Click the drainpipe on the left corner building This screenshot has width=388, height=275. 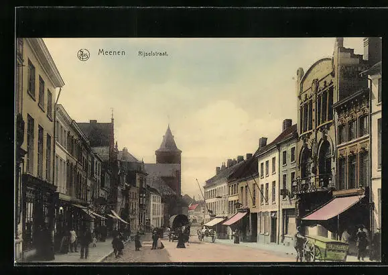[x=55, y=135]
